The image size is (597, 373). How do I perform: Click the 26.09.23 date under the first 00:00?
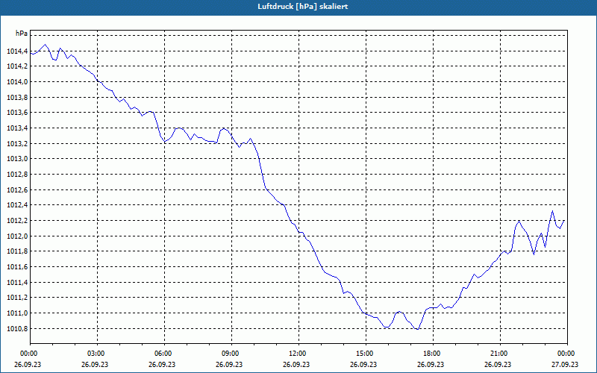(x=28, y=364)
